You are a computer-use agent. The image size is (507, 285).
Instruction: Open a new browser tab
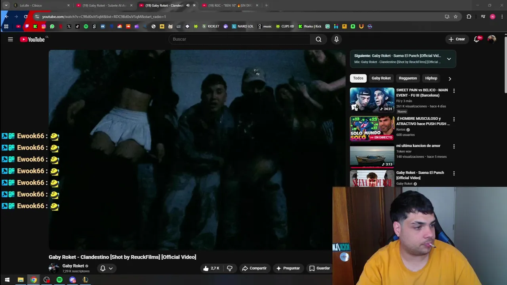[x=266, y=6]
